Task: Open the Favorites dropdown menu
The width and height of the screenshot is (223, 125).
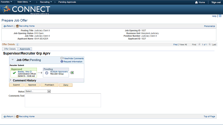Action: [6, 2]
